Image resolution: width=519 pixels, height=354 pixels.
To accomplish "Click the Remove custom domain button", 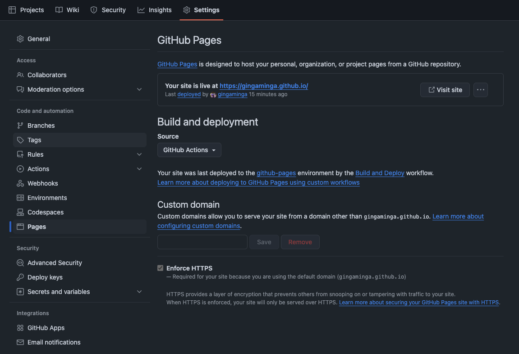I will pyautogui.click(x=300, y=242).
